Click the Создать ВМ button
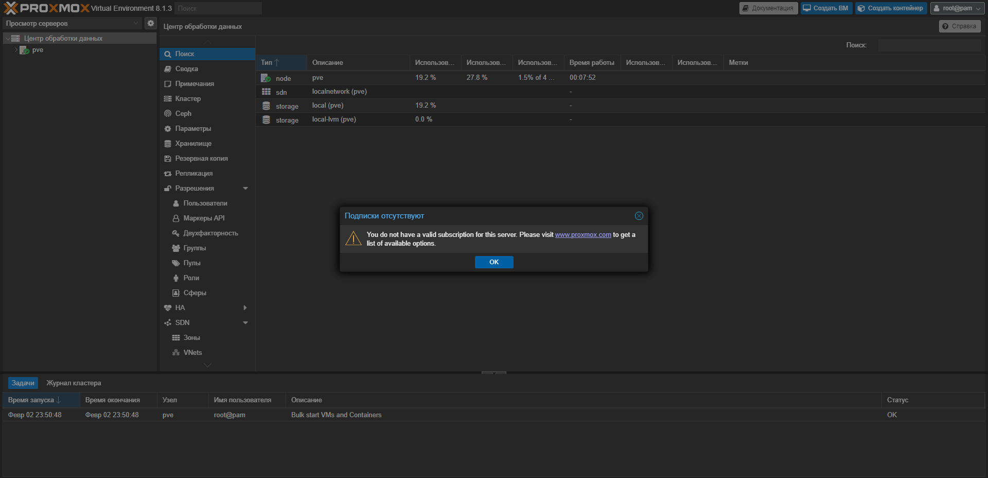Screen dimensions: 988x478 [x=826, y=8]
